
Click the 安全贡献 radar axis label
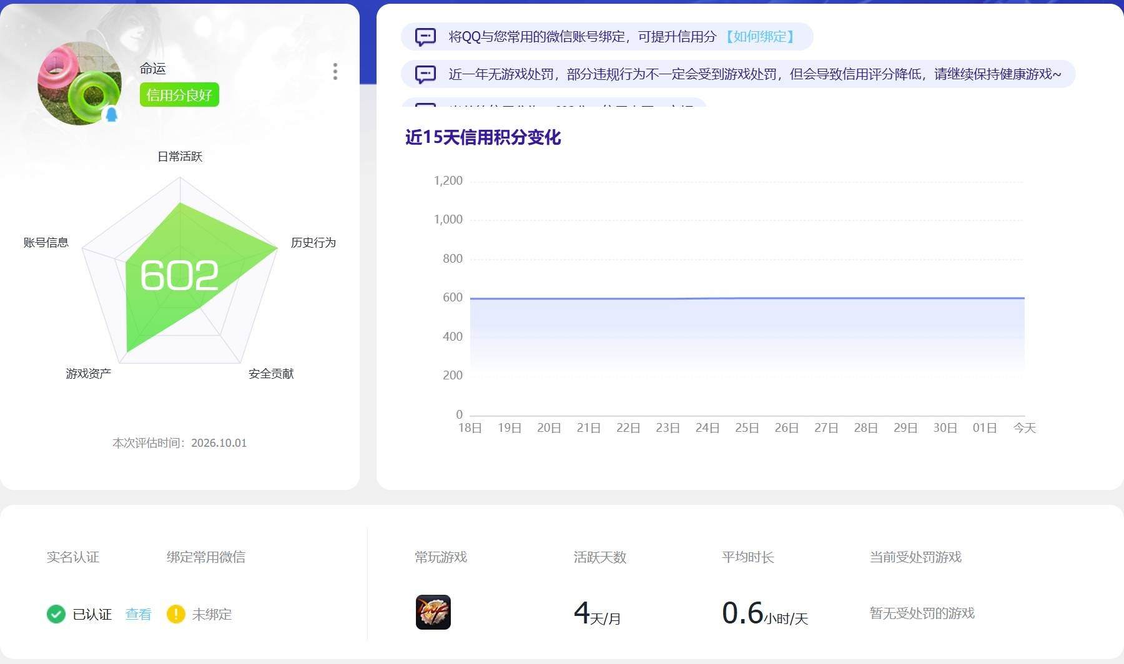click(x=271, y=374)
